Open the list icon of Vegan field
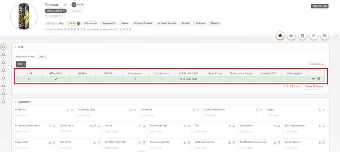 coord(324,110)
